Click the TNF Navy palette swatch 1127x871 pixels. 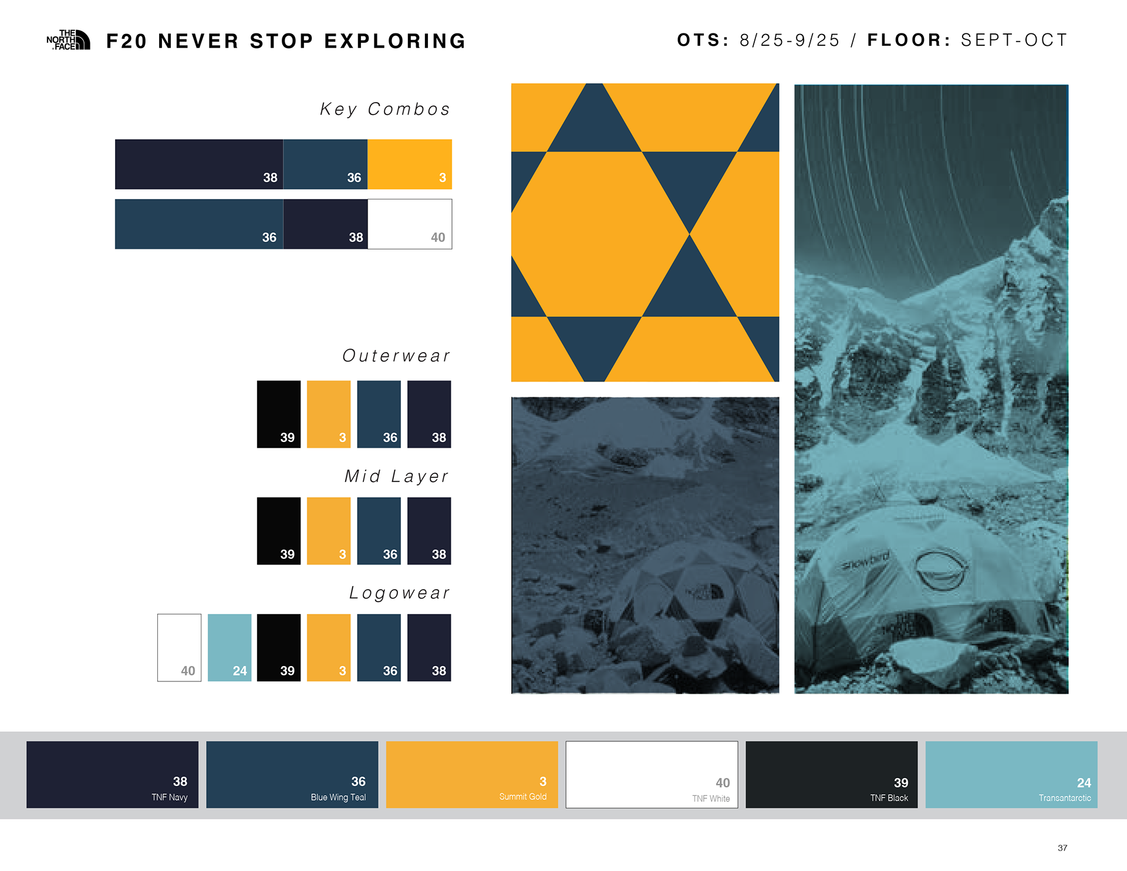tap(113, 775)
